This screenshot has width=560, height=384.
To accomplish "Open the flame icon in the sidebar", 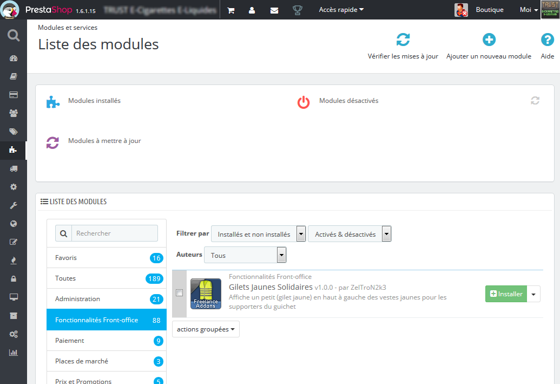I will tap(14, 261).
